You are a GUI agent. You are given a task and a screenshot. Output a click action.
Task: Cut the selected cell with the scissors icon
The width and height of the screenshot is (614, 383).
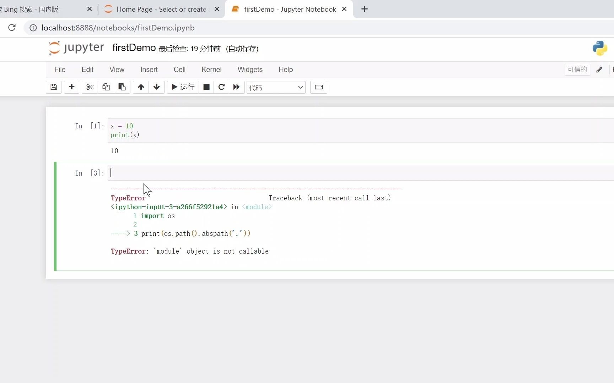tap(90, 87)
